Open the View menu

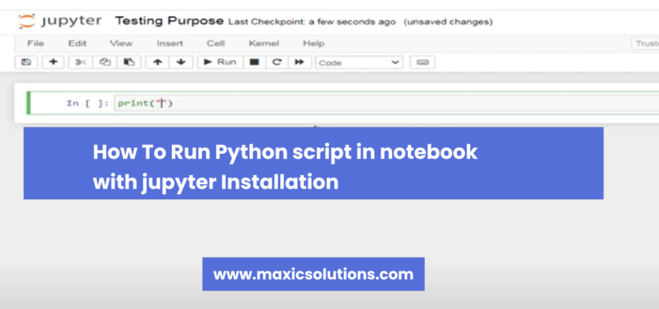point(121,43)
